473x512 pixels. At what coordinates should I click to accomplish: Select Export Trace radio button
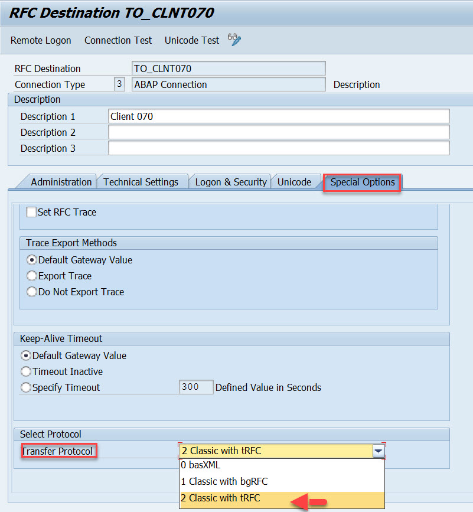(32, 276)
